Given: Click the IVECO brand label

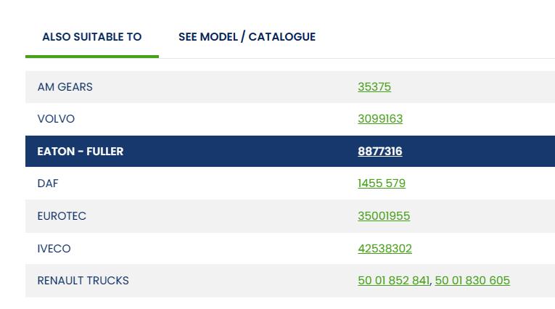Looking at the screenshot, I should click(x=54, y=249).
